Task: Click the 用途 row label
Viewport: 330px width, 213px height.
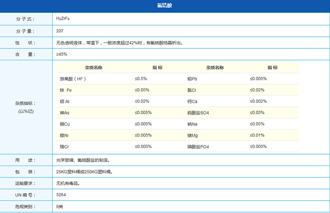Action: coord(25,160)
